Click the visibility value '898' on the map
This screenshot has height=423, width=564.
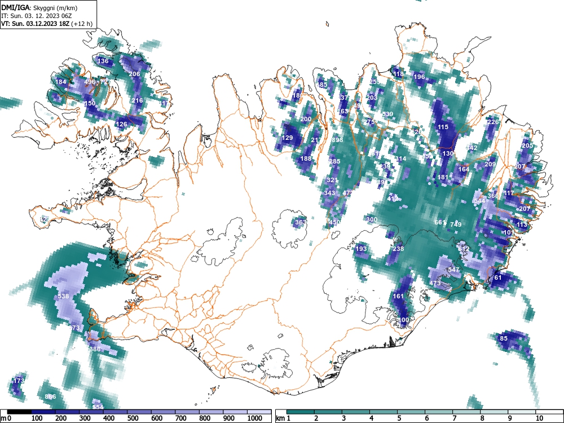coord(337,140)
